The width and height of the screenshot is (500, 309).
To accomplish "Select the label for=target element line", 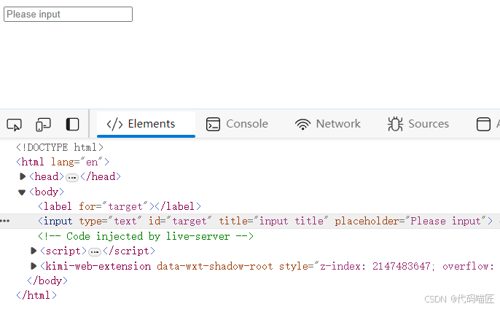I will (120, 207).
